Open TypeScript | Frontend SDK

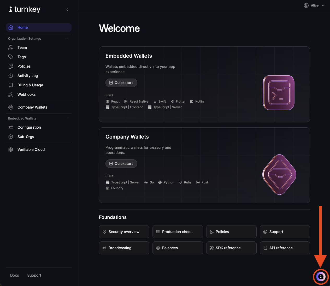(x=125, y=107)
